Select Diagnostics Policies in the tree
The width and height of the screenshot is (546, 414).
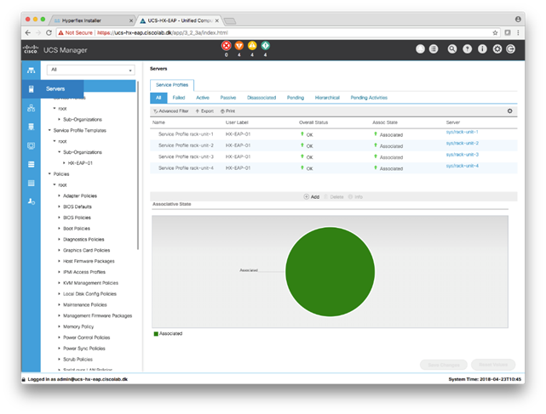(x=83, y=239)
